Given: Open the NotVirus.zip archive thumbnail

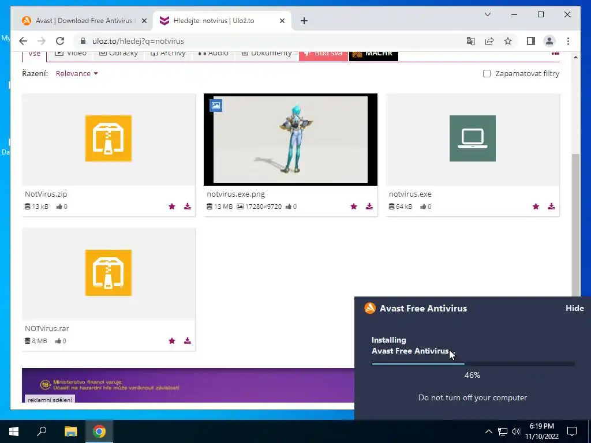Looking at the screenshot, I should tap(109, 140).
